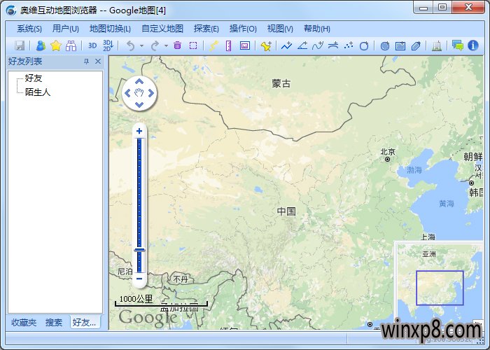490x350 pixels.
Task: Select the hatched circle shape tool
Action: click(x=385, y=46)
